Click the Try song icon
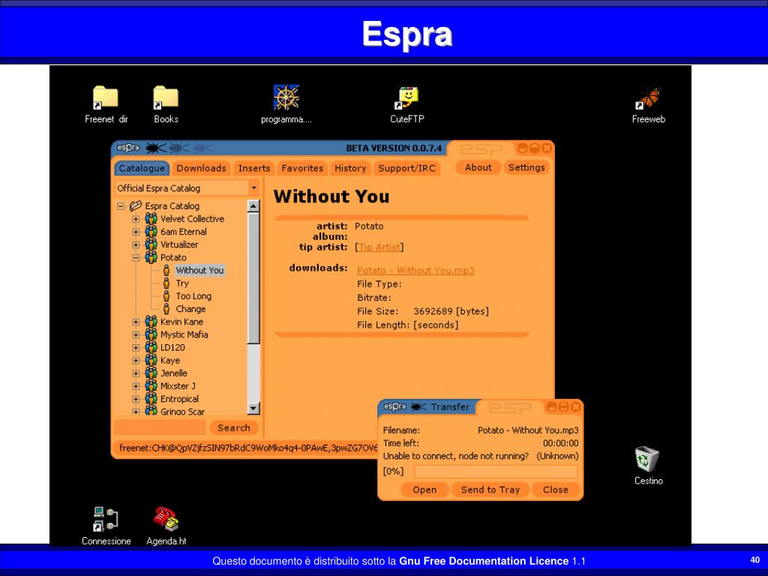 click(x=166, y=283)
